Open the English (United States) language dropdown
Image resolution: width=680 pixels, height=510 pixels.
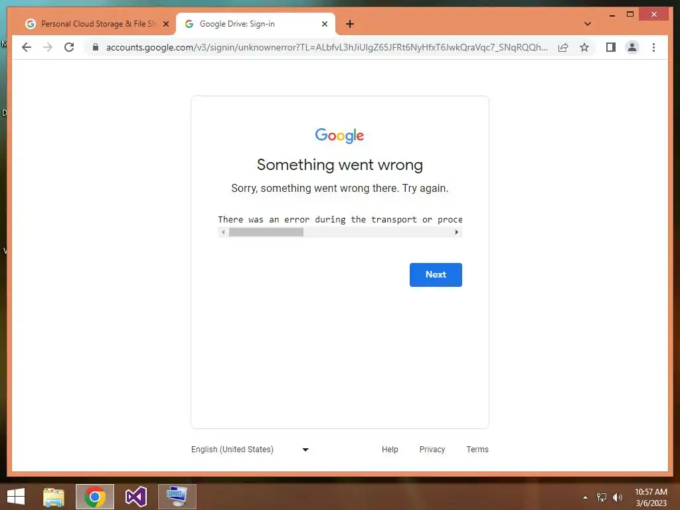(250, 450)
